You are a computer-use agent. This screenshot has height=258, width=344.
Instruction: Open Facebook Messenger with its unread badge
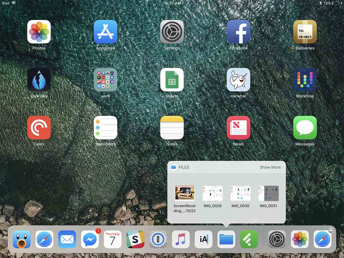[90, 239]
